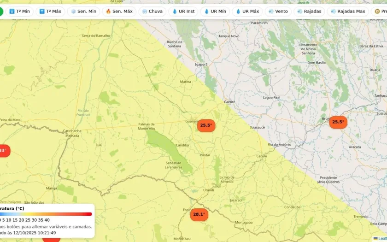Click the Rio do Antônio label
Image resolution: width=387 pixels, height=242 pixels.
pos(280,144)
